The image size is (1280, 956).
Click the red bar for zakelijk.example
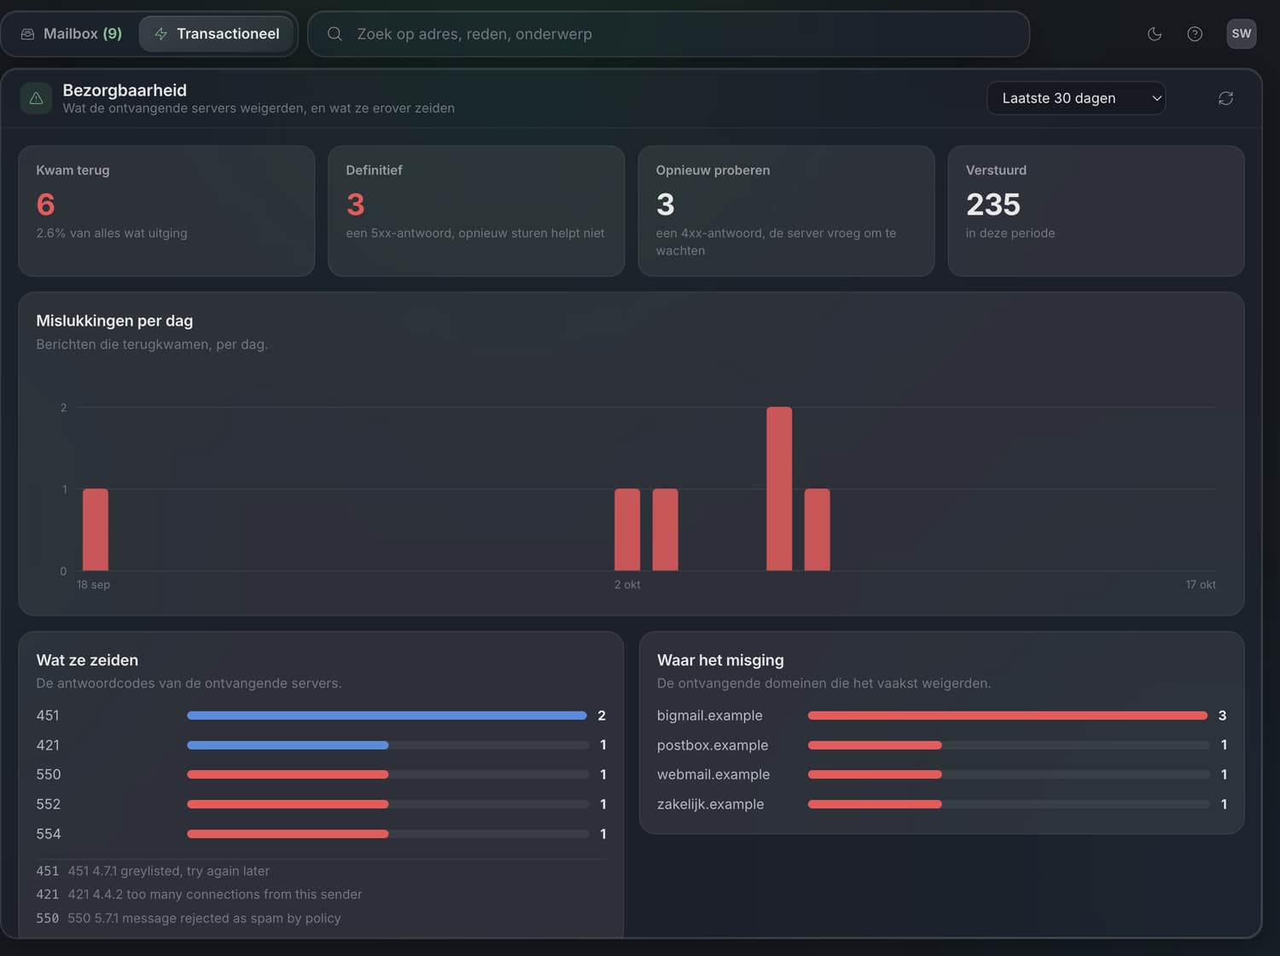pyautogui.click(x=875, y=804)
